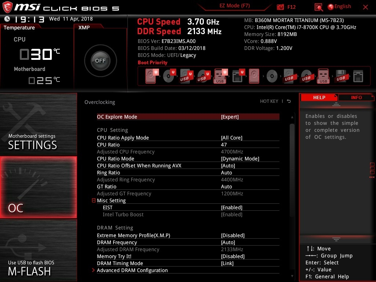
Task: Close the BIOS with the red X
Action: tap(365, 7)
